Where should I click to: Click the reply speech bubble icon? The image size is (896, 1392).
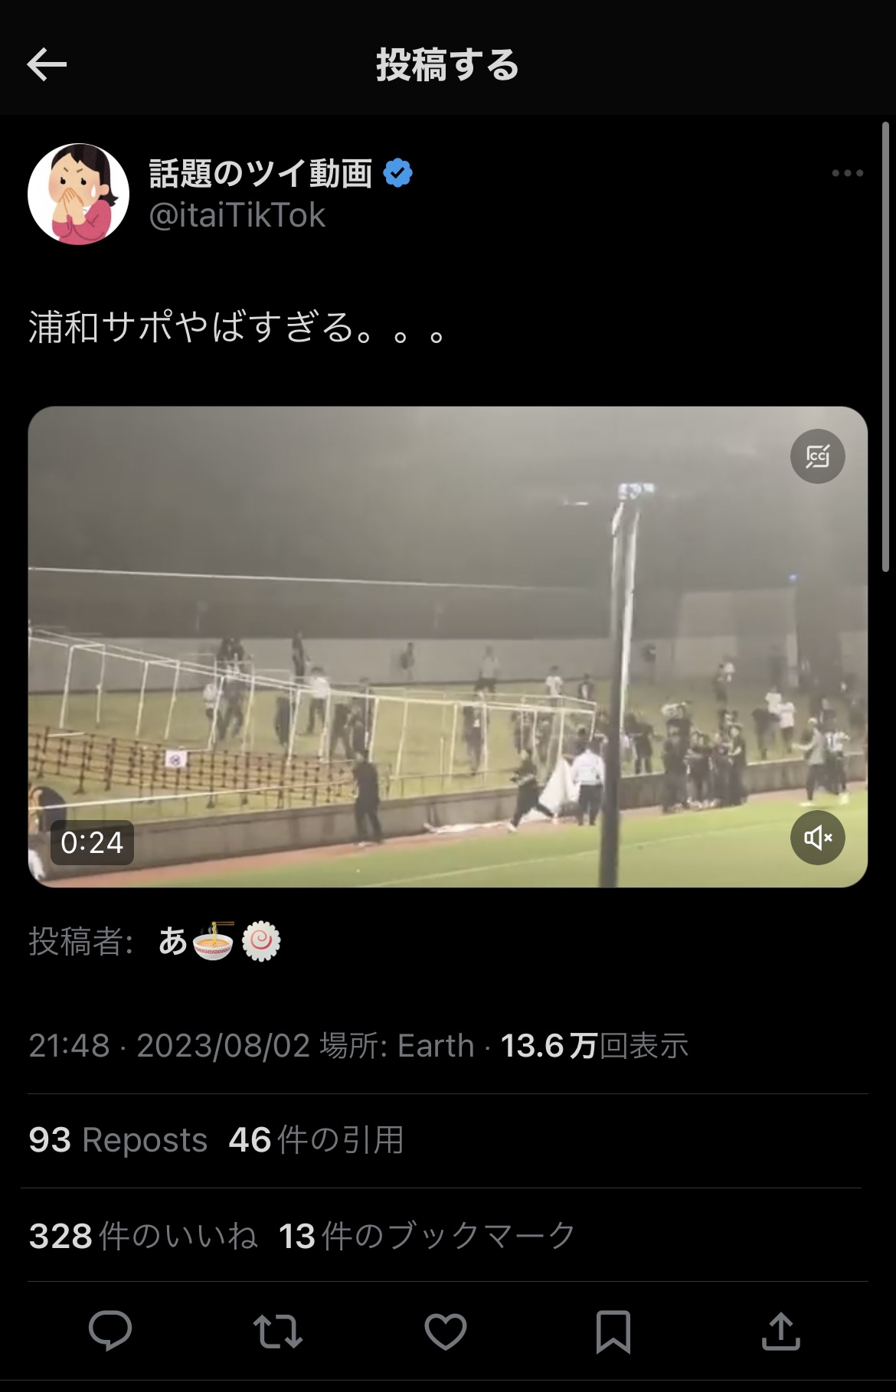(110, 1330)
